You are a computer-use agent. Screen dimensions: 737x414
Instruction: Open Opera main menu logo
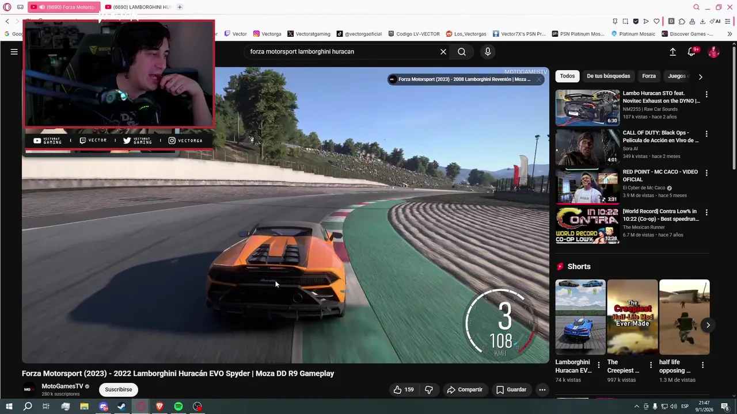pyautogui.click(x=7, y=7)
